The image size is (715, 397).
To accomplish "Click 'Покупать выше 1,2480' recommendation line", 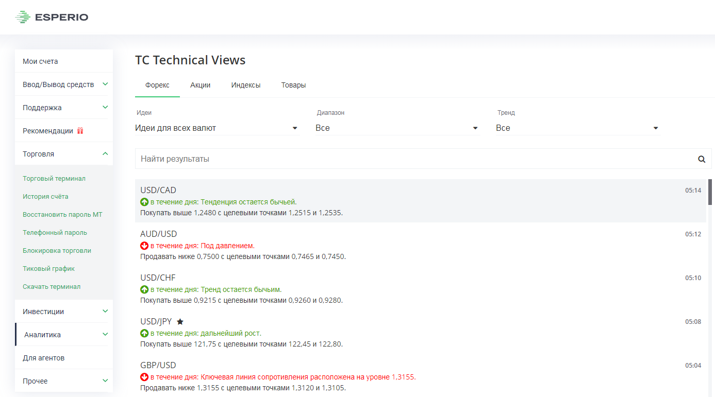I will pyautogui.click(x=241, y=213).
